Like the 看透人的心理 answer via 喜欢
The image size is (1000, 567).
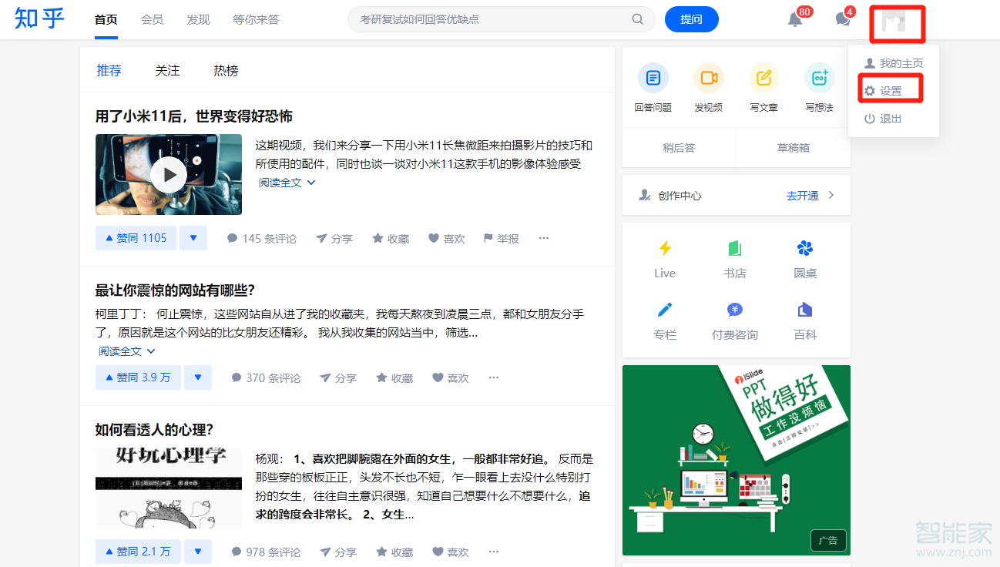tap(451, 552)
